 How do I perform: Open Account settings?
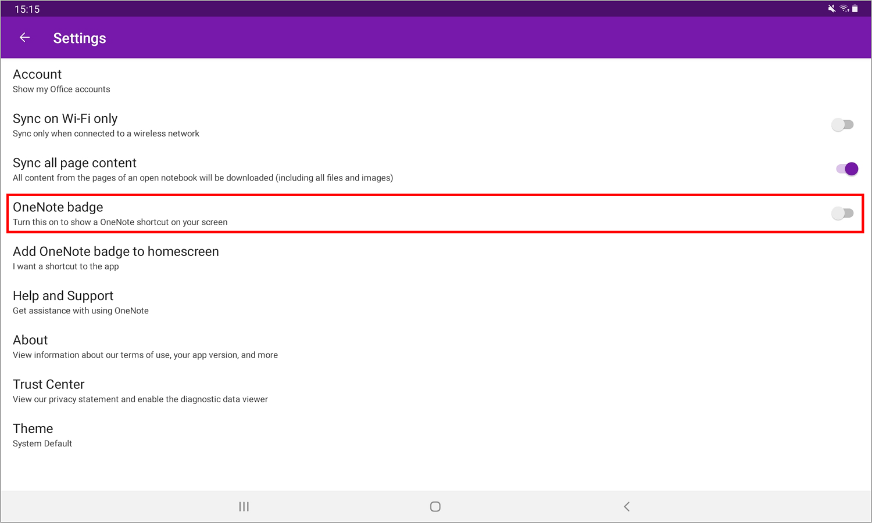[x=436, y=81]
